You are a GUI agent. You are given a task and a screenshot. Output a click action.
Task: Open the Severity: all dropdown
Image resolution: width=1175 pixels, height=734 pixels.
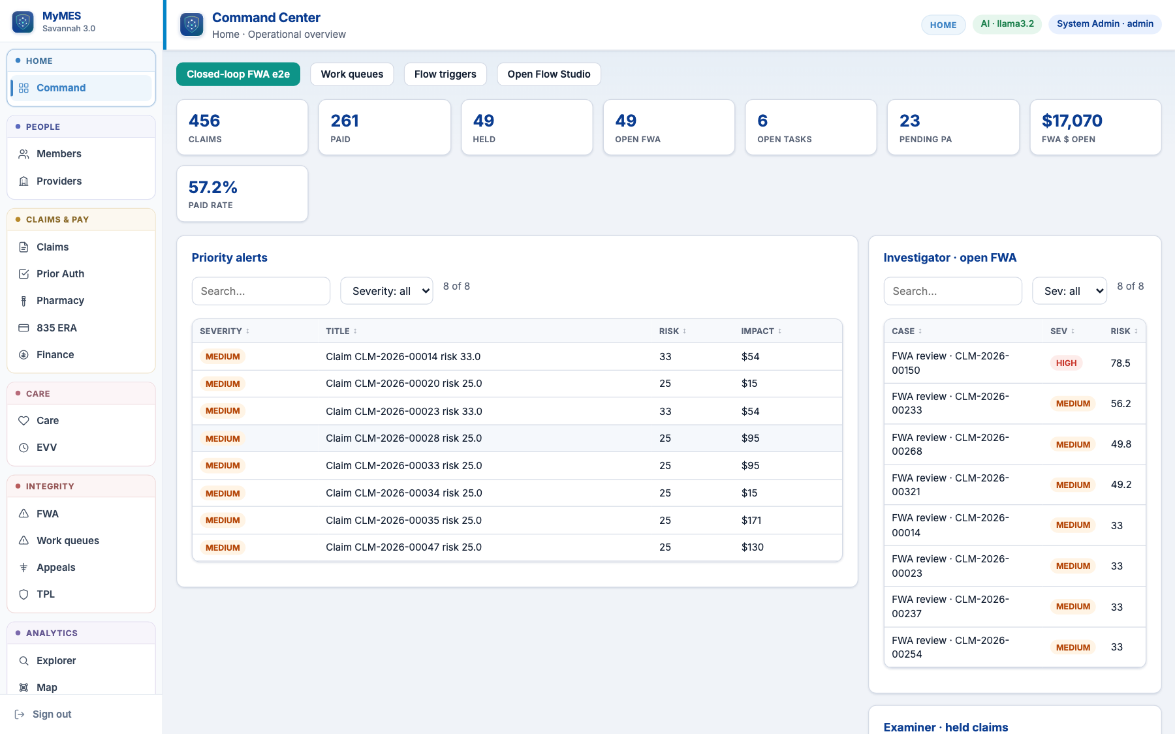tap(386, 291)
